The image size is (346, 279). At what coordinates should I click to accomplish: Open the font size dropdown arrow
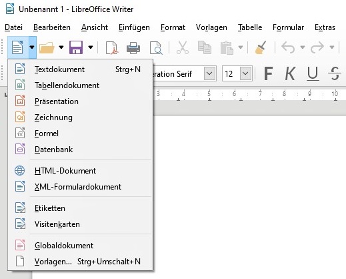pyautogui.click(x=245, y=73)
